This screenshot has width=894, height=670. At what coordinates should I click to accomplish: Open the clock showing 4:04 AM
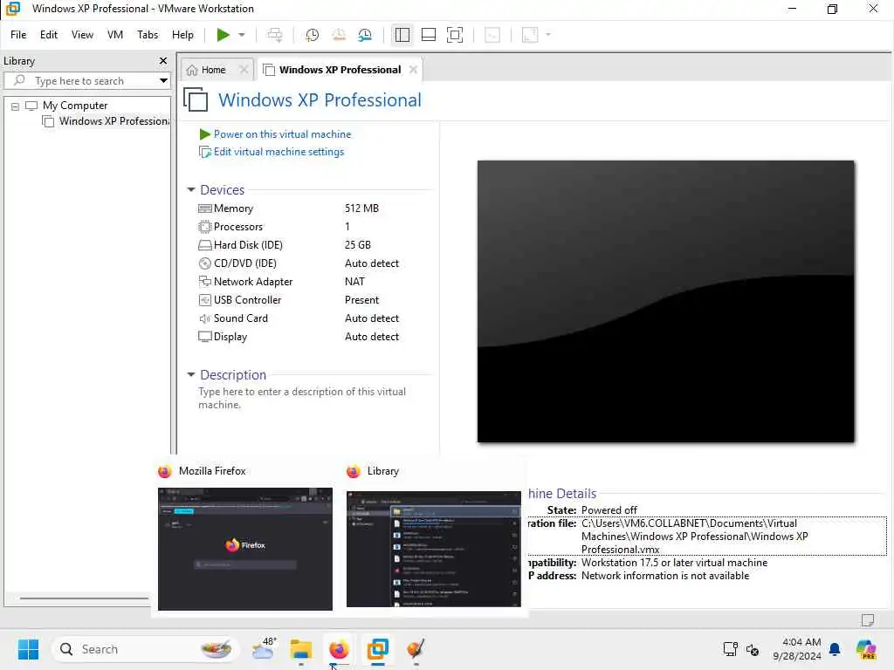tap(797, 649)
